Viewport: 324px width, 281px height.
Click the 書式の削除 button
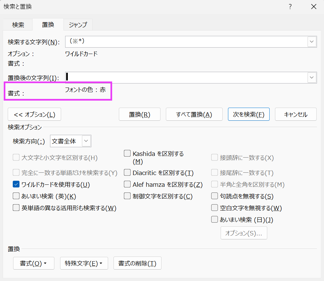[x=137, y=264]
